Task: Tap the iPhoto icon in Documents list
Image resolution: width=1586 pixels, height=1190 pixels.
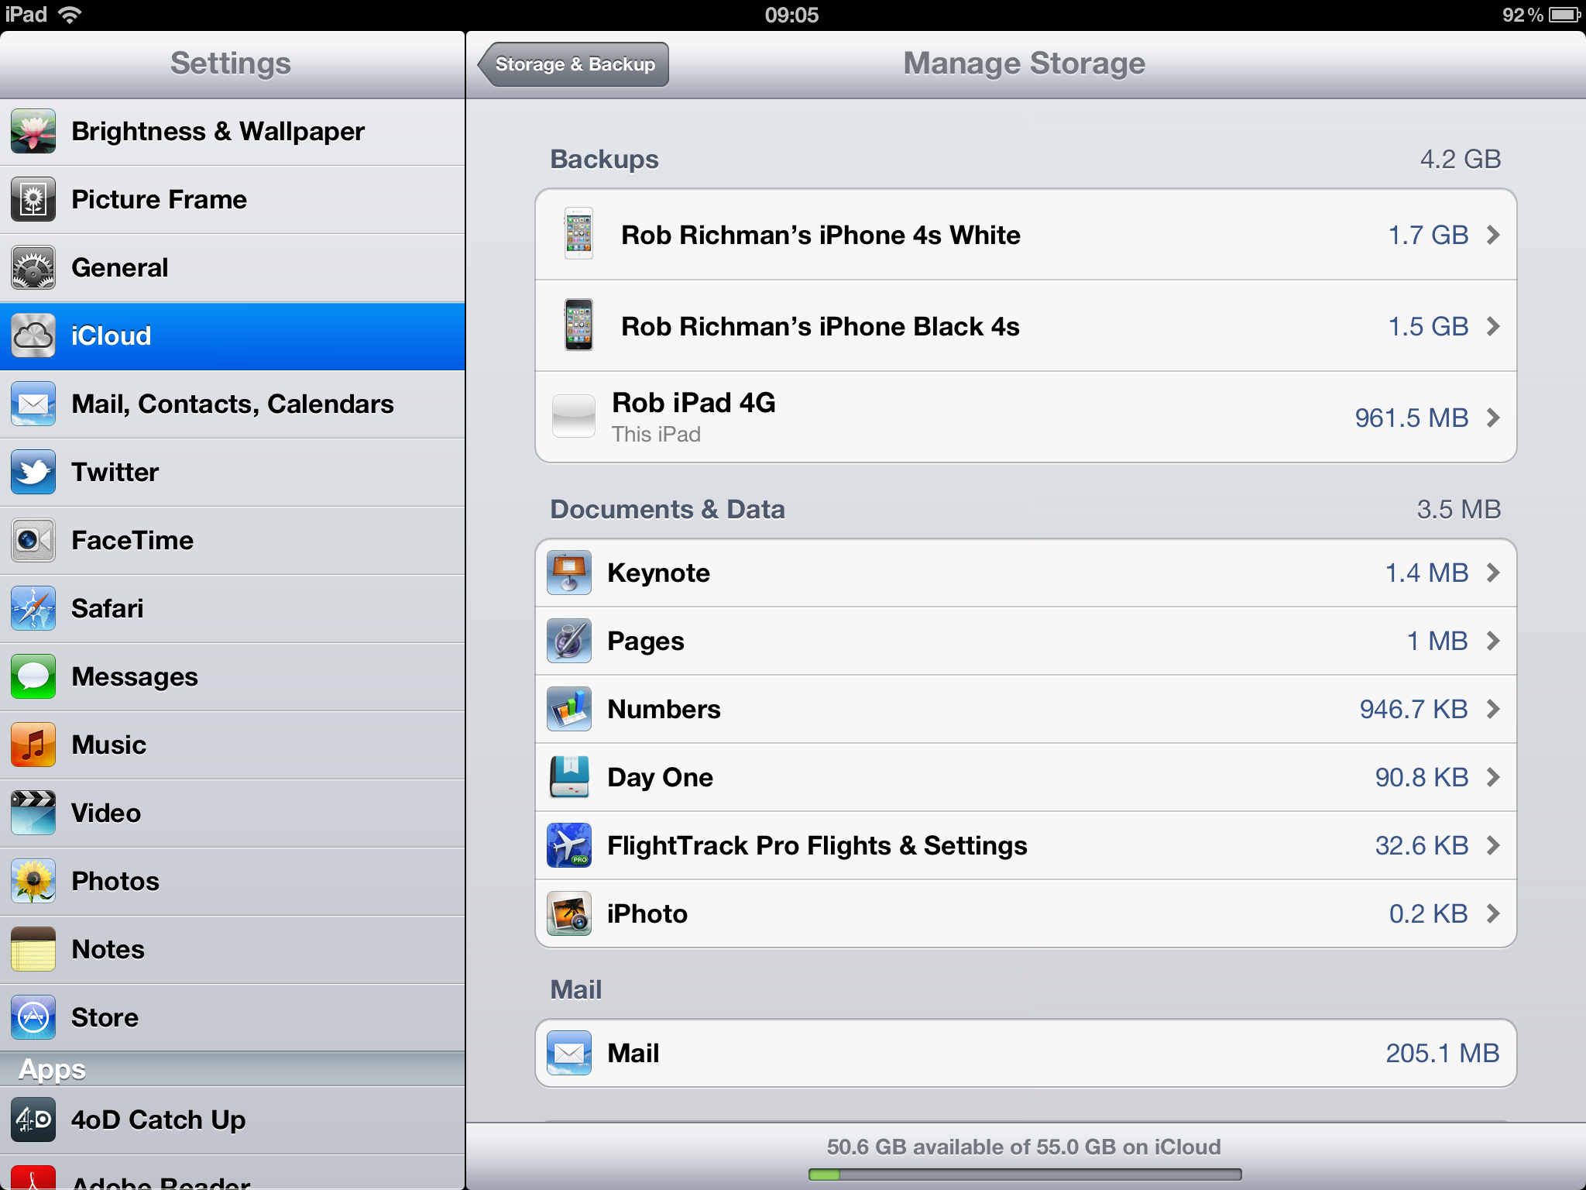Action: (569, 913)
